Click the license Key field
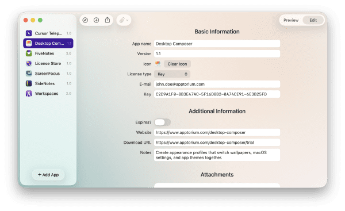The width and height of the screenshot is (345, 211). (217, 94)
